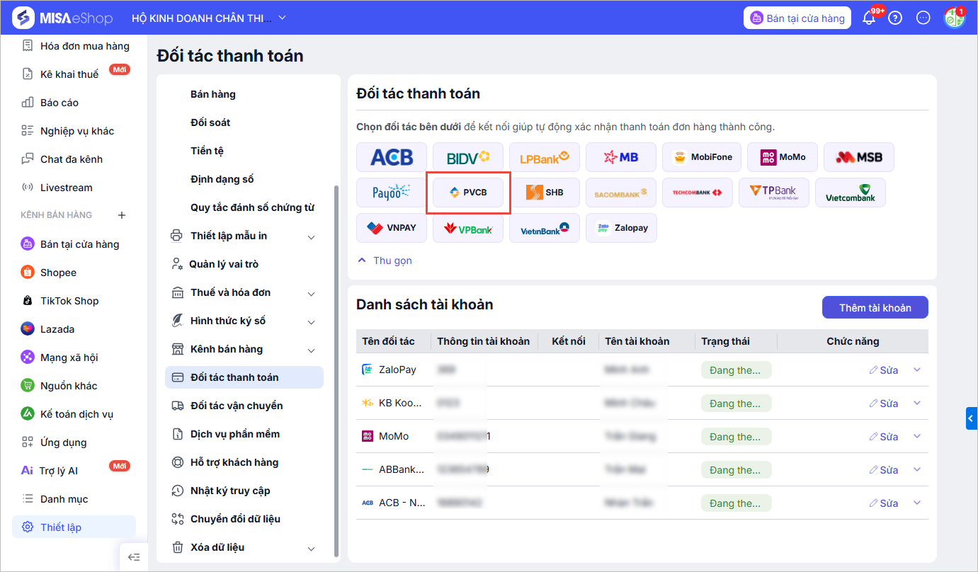
Task: Click Bán tại cửa hàng header button
Action: 797,18
